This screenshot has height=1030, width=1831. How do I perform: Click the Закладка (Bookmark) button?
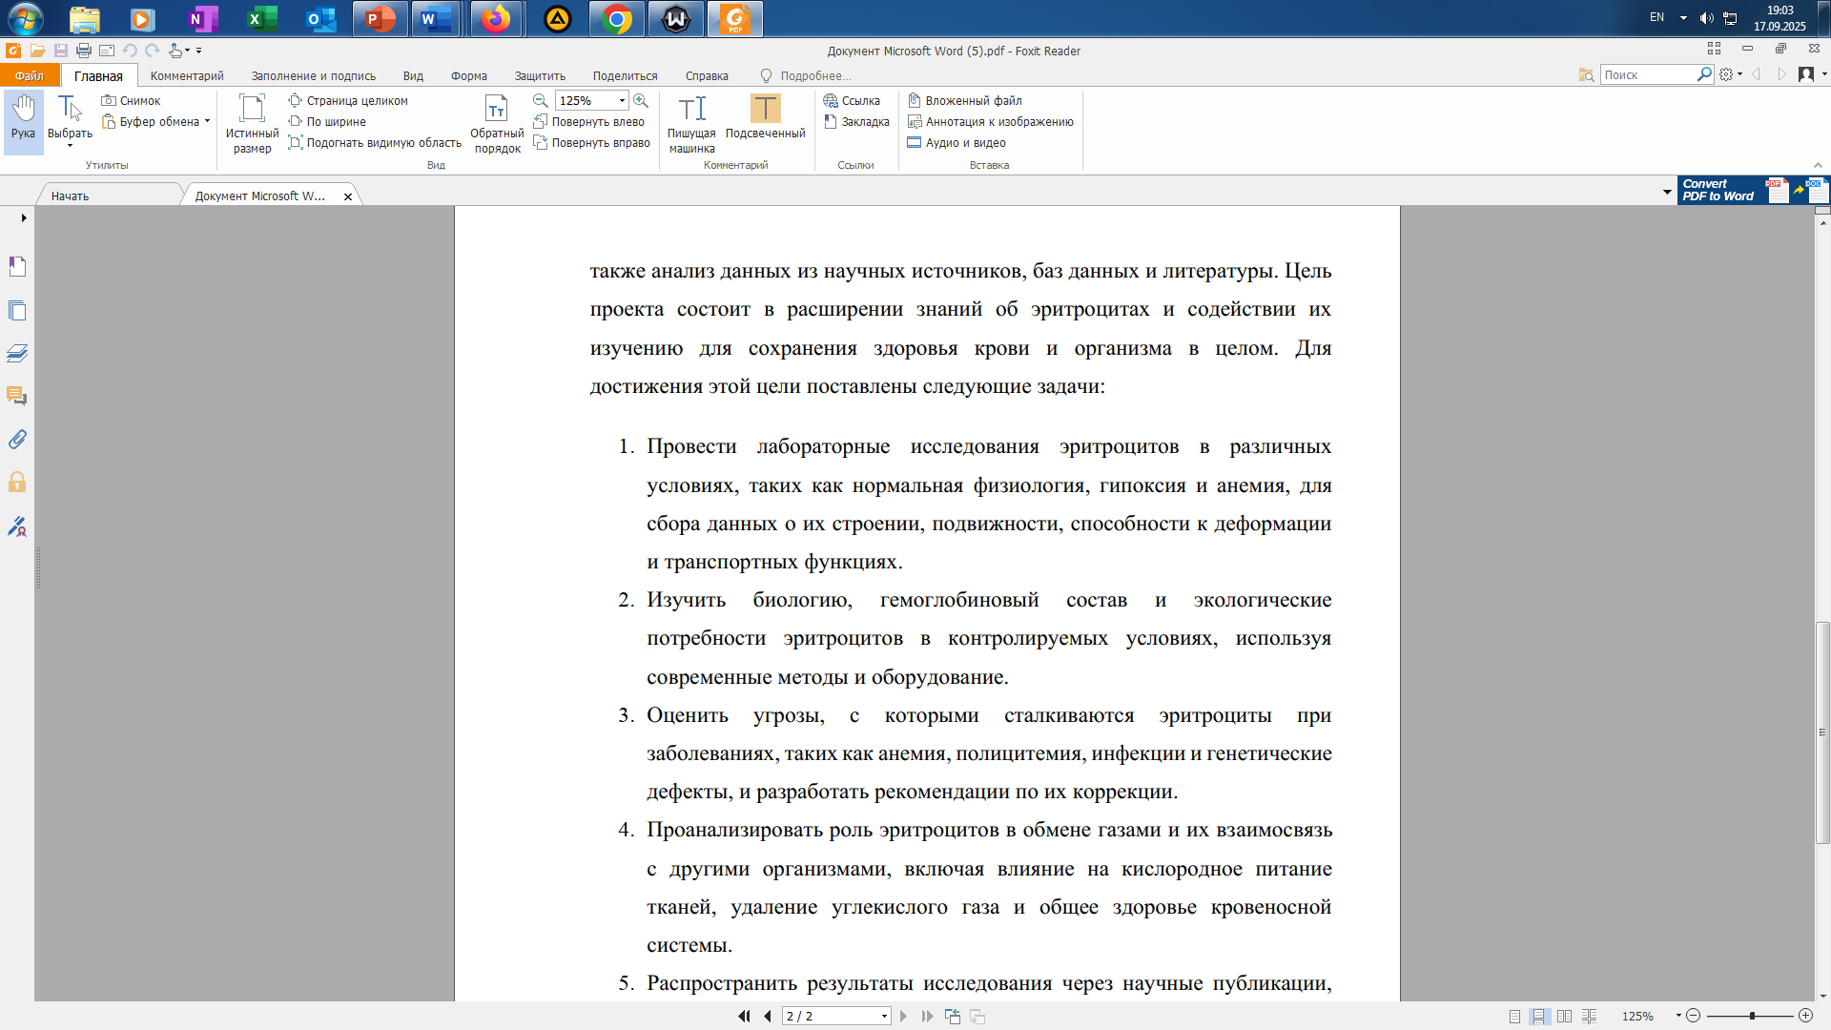[x=856, y=121]
